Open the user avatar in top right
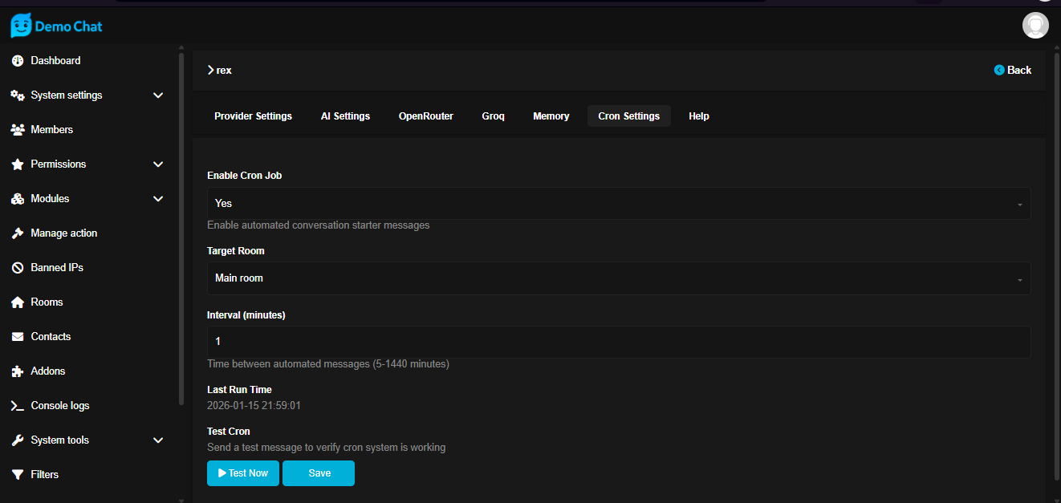This screenshot has width=1061, height=503. (1035, 26)
